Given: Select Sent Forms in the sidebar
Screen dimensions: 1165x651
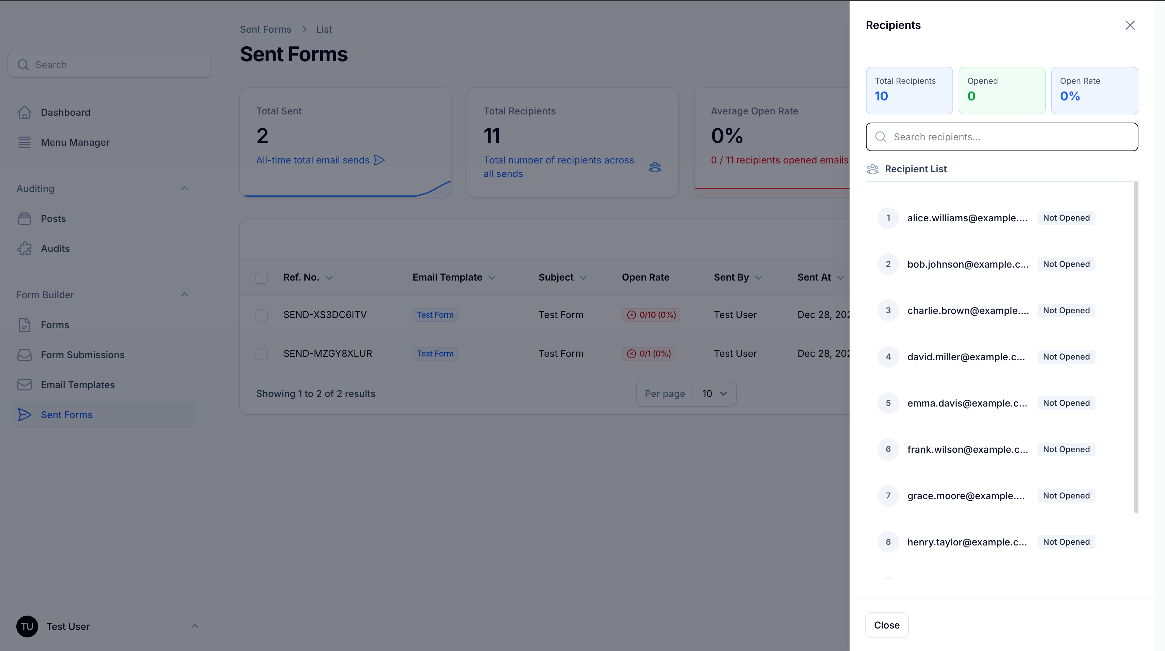Looking at the screenshot, I should pyautogui.click(x=66, y=415).
